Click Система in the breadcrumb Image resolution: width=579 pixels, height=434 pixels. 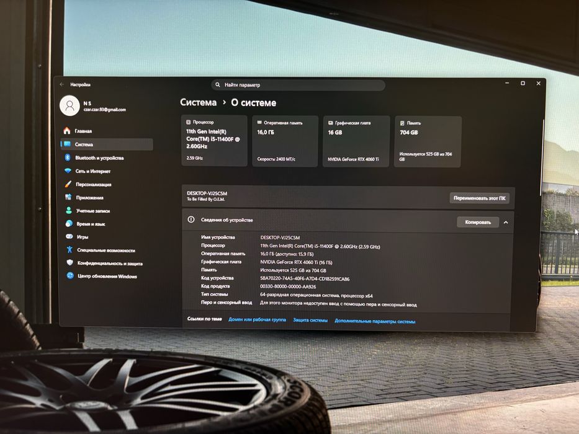coord(199,102)
